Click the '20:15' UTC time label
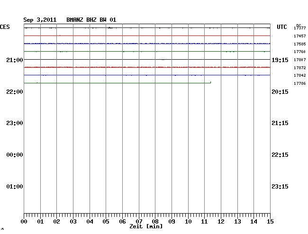The height and width of the screenshot is (234, 308). (x=280, y=92)
